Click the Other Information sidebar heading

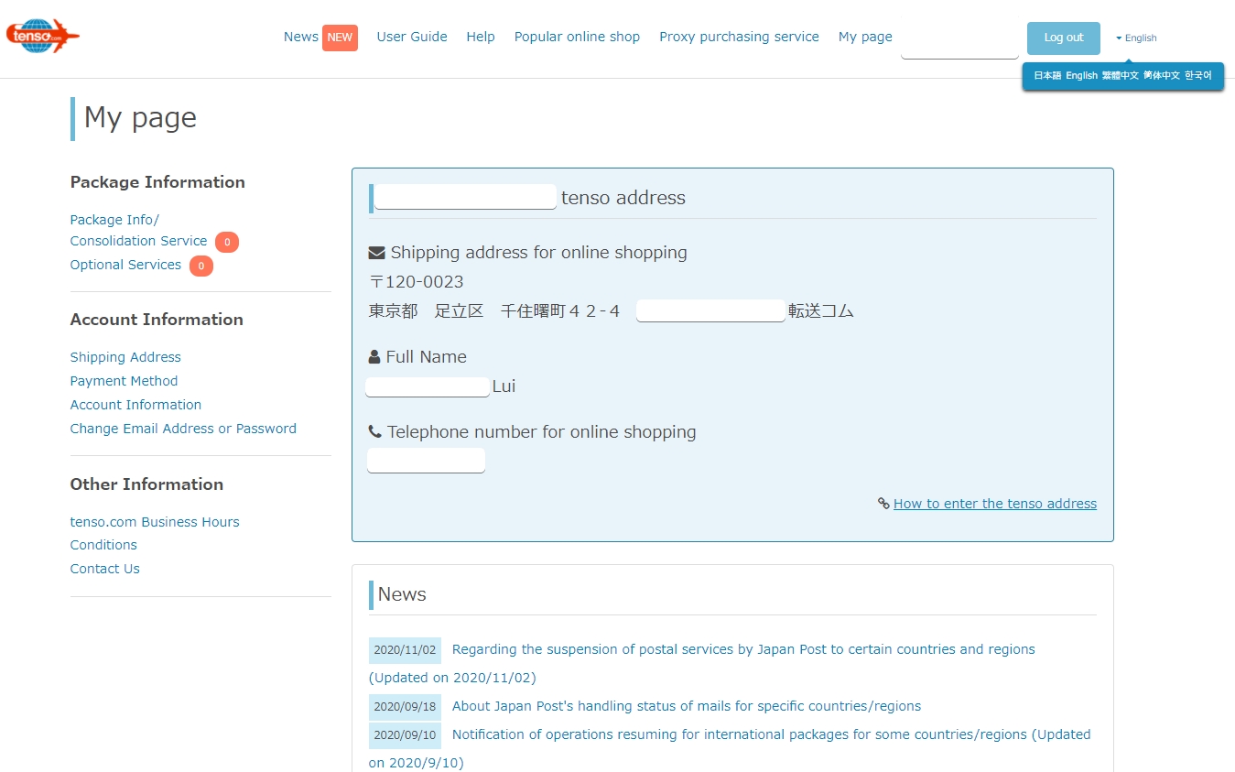click(x=146, y=484)
